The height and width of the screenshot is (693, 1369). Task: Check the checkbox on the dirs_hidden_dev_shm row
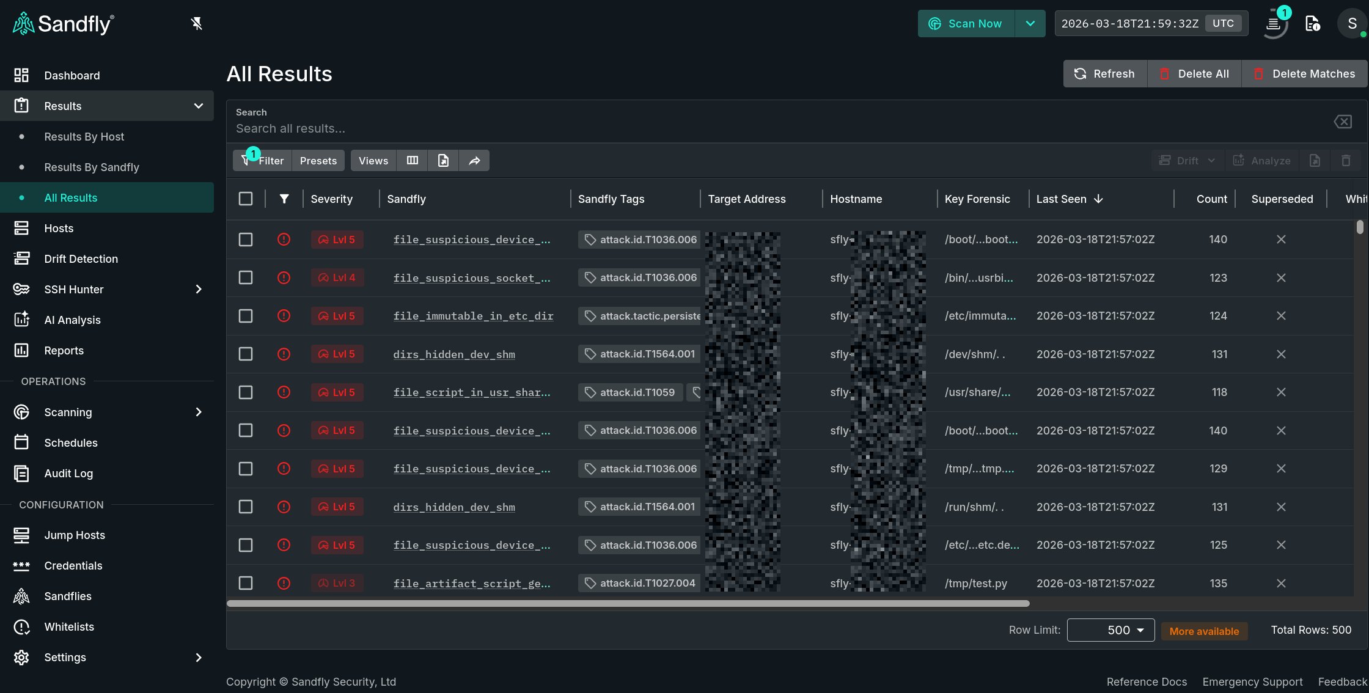(x=246, y=354)
